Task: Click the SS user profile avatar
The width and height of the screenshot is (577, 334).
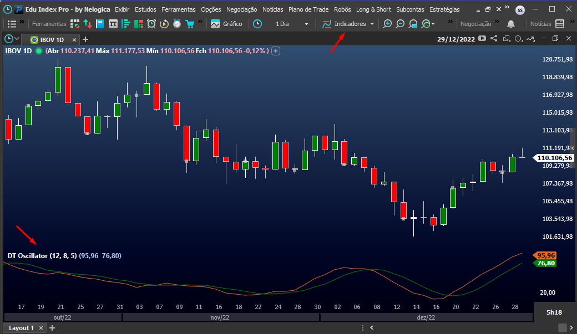Action: click(520, 10)
